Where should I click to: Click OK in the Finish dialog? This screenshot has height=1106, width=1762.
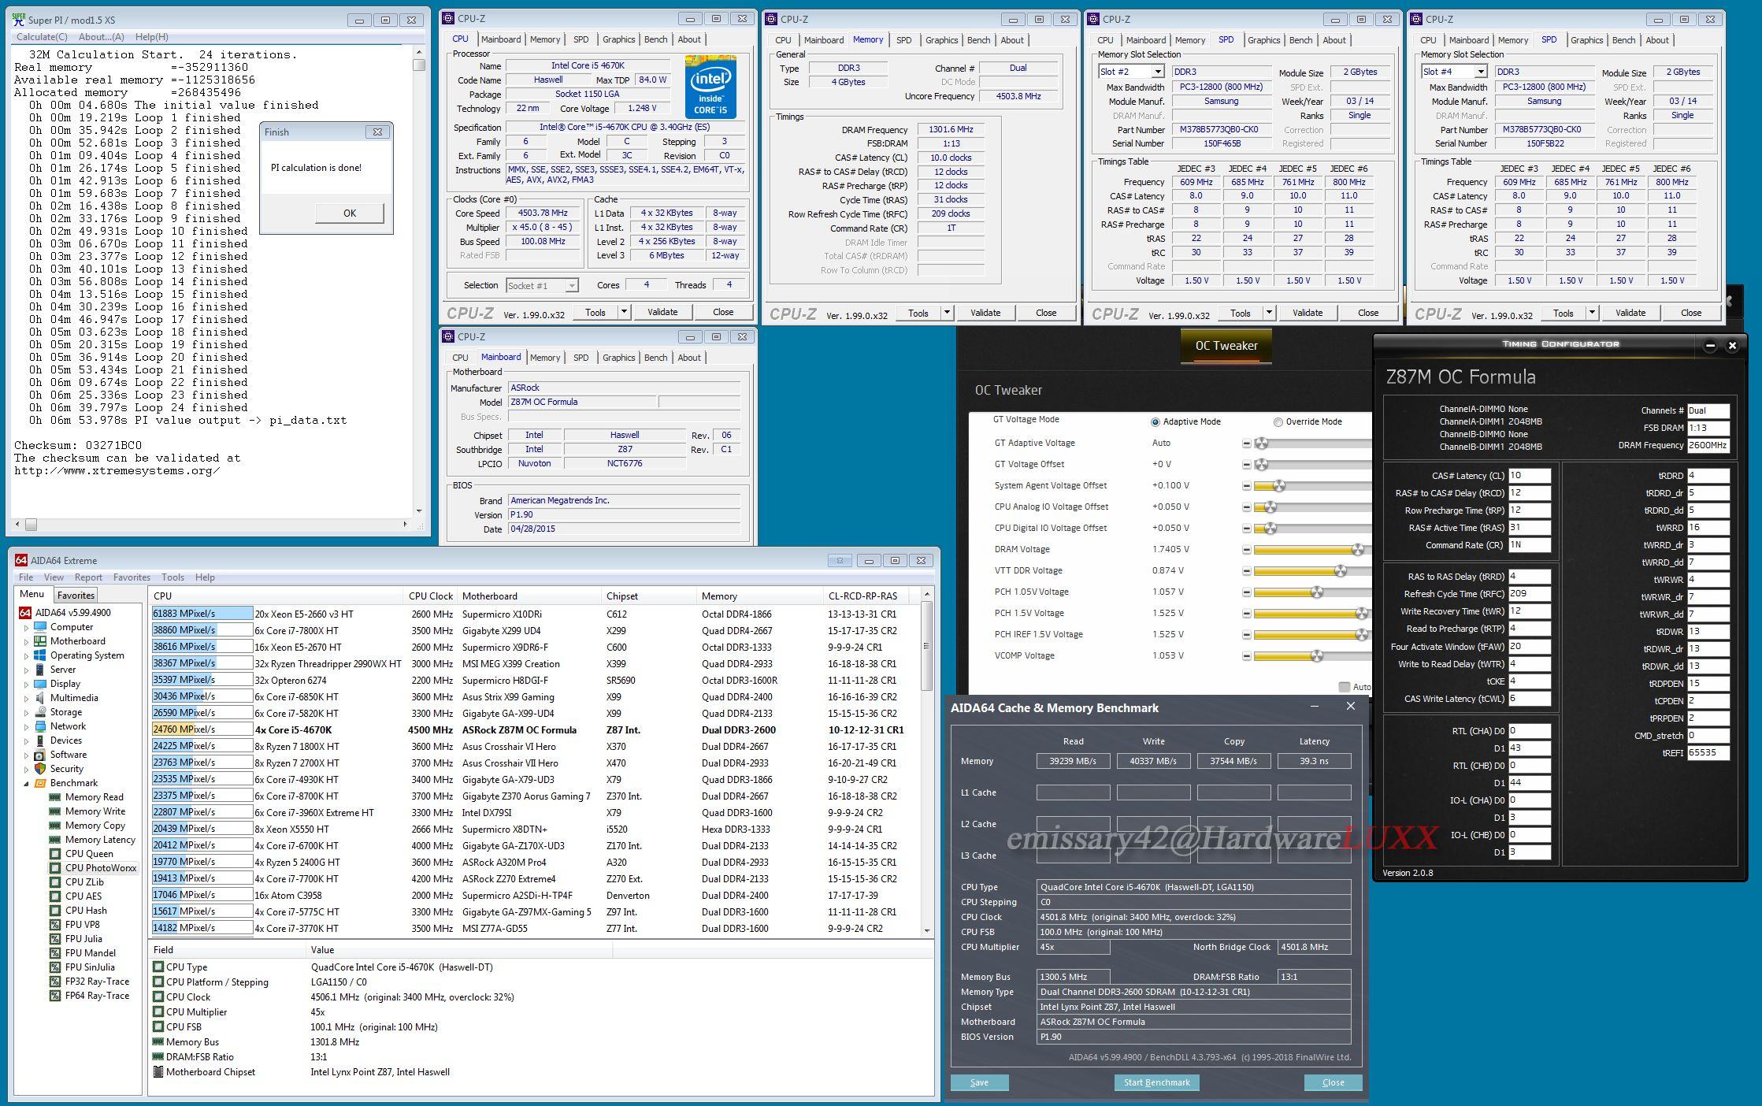click(350, 213)
